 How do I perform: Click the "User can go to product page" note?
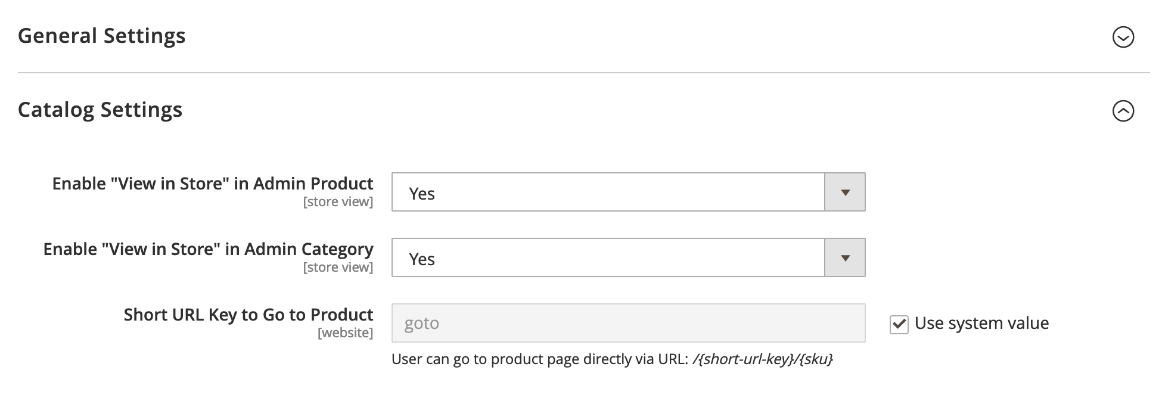click(539, 359)
